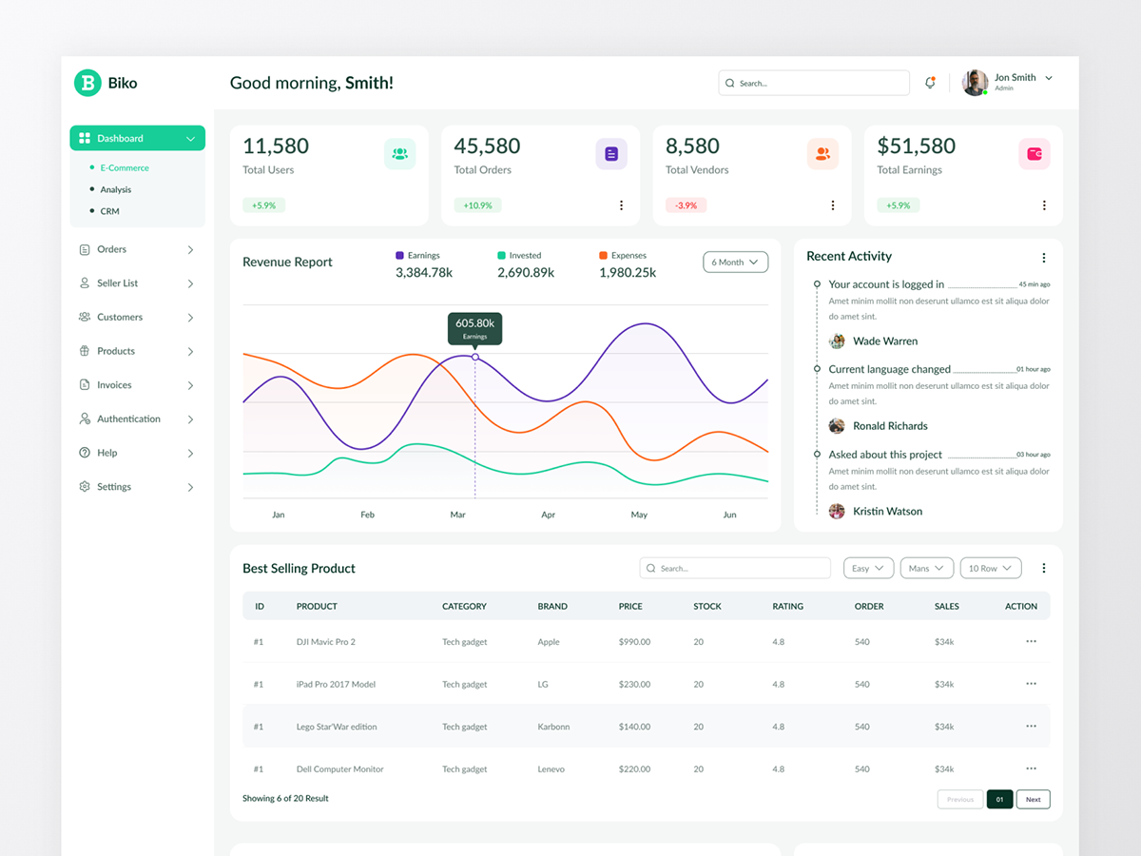This screenshot has height=856, width=1141.
Task: Open the 10 Row dropdown
Action: point(990,569)
